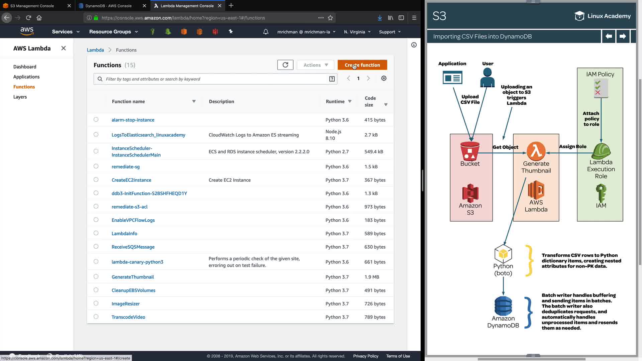Open the info panel icon
The height and width of the screenshot is (361, 642).
[x=414, y=45]
